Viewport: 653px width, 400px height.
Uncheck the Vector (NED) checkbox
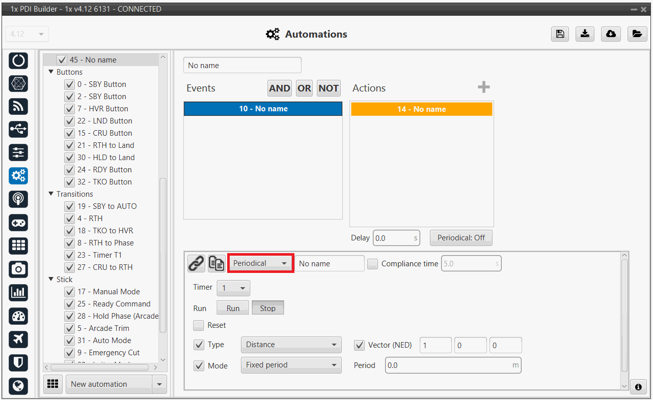pyautogui.click(x=359, y=345)
